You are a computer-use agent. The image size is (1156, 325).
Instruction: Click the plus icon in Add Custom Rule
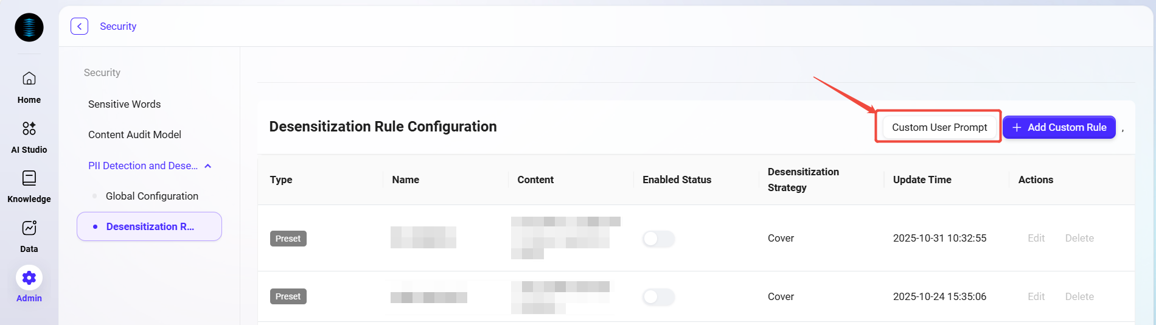click(x=1017, y=127)
